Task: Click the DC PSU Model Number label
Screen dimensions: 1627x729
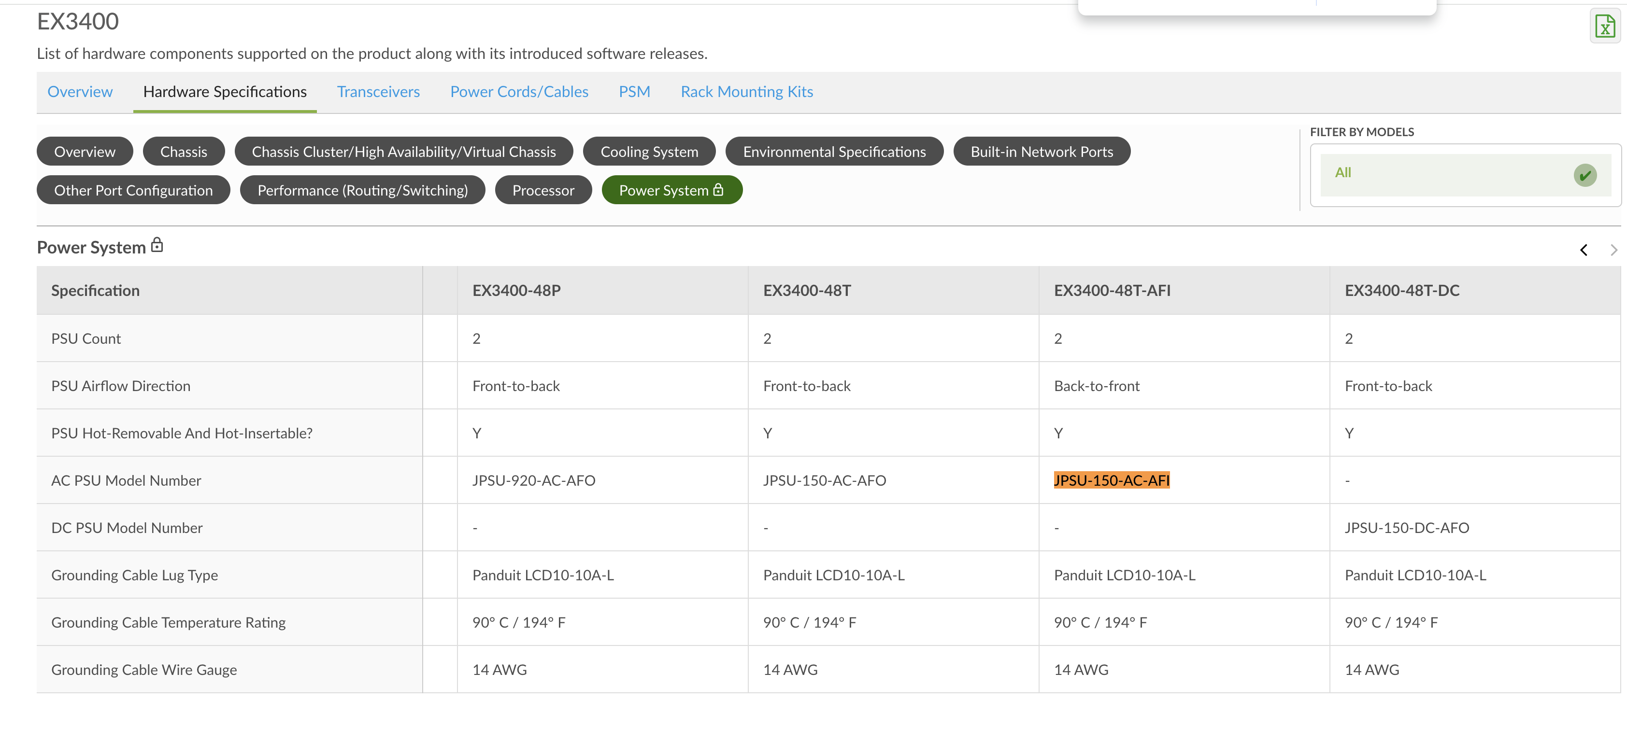Action: (x=127, y=528)
